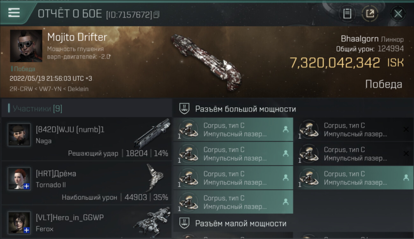This screenshot has height=239, width=414.
Task: Copy the battle report ID
Action: pos(156,14)
